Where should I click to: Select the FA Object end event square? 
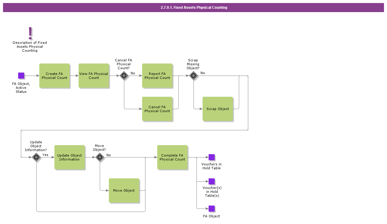[212, 209]
